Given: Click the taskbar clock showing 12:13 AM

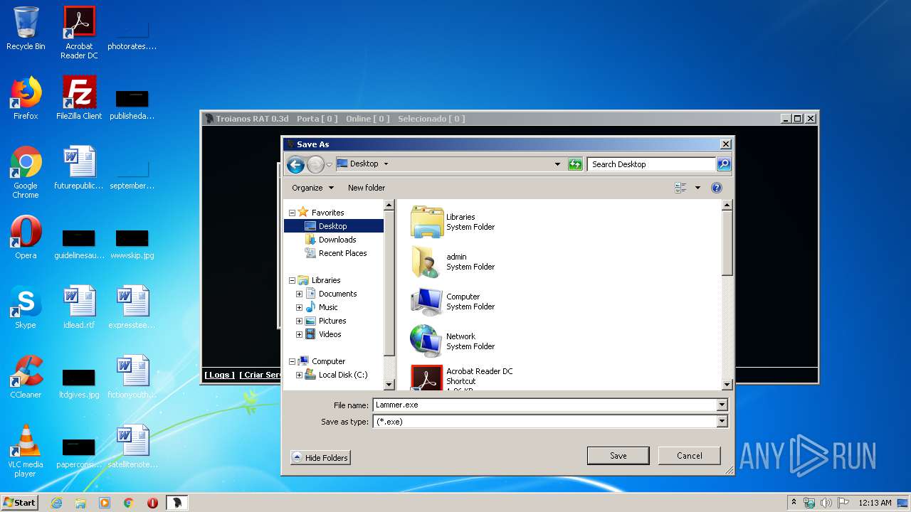Looking at the screenshot, I should coord(875,503).
